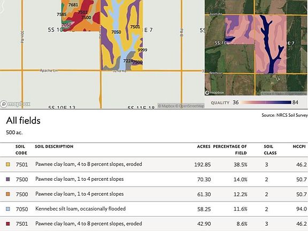This screenshot has width=308, height=231.
Task: Click the 7224 label on the soil map
Action: tap(128, 61)
